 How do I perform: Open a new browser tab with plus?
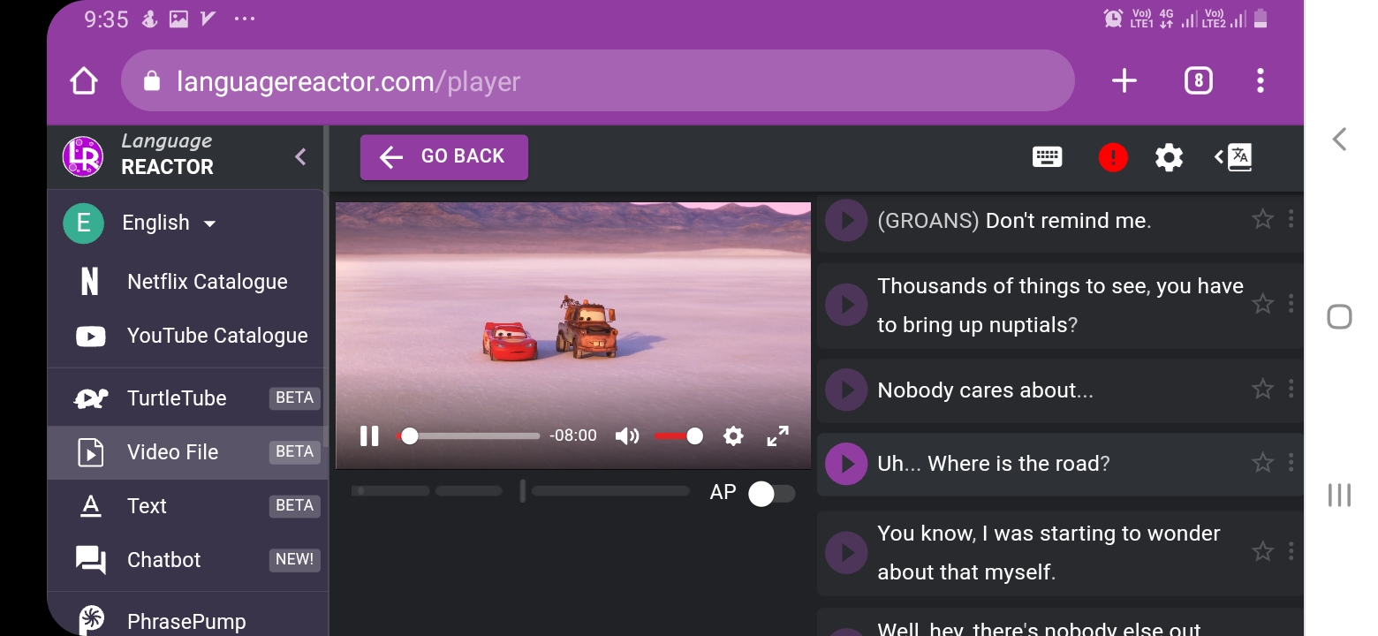[x=1124, y=81]
